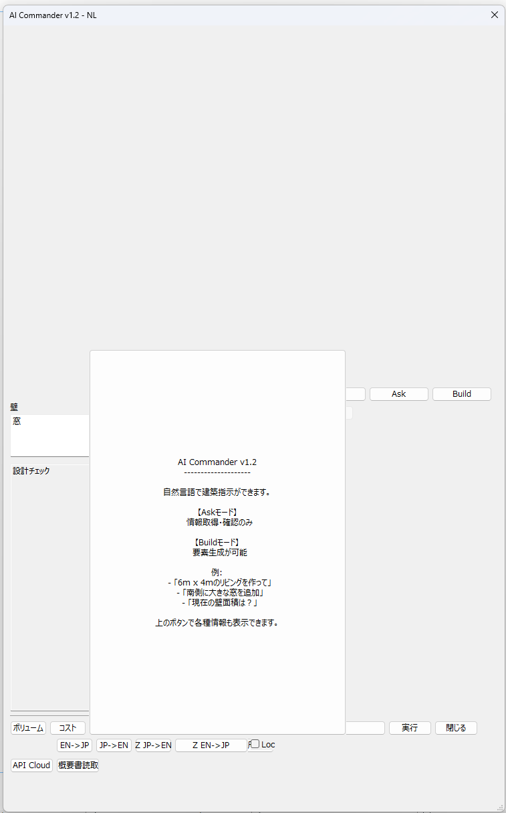Click the window resize grip corner

point(500,807)
